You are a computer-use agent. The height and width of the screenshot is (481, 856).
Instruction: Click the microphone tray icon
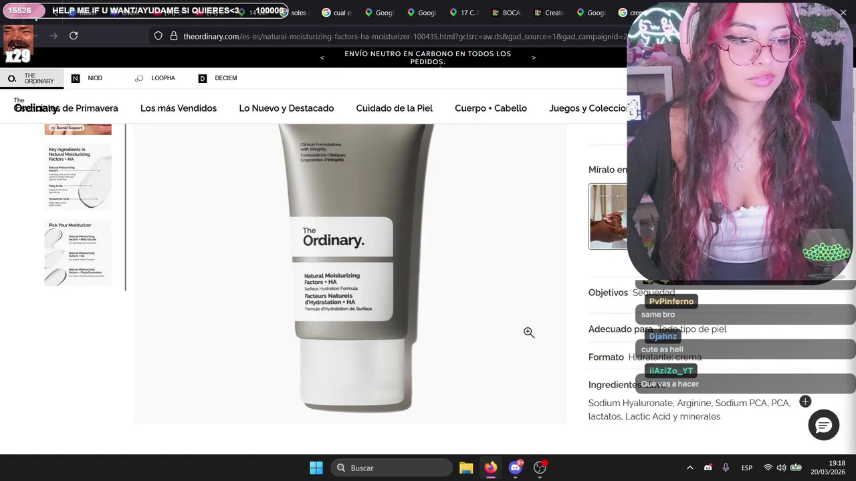click(x=726, y=468)
